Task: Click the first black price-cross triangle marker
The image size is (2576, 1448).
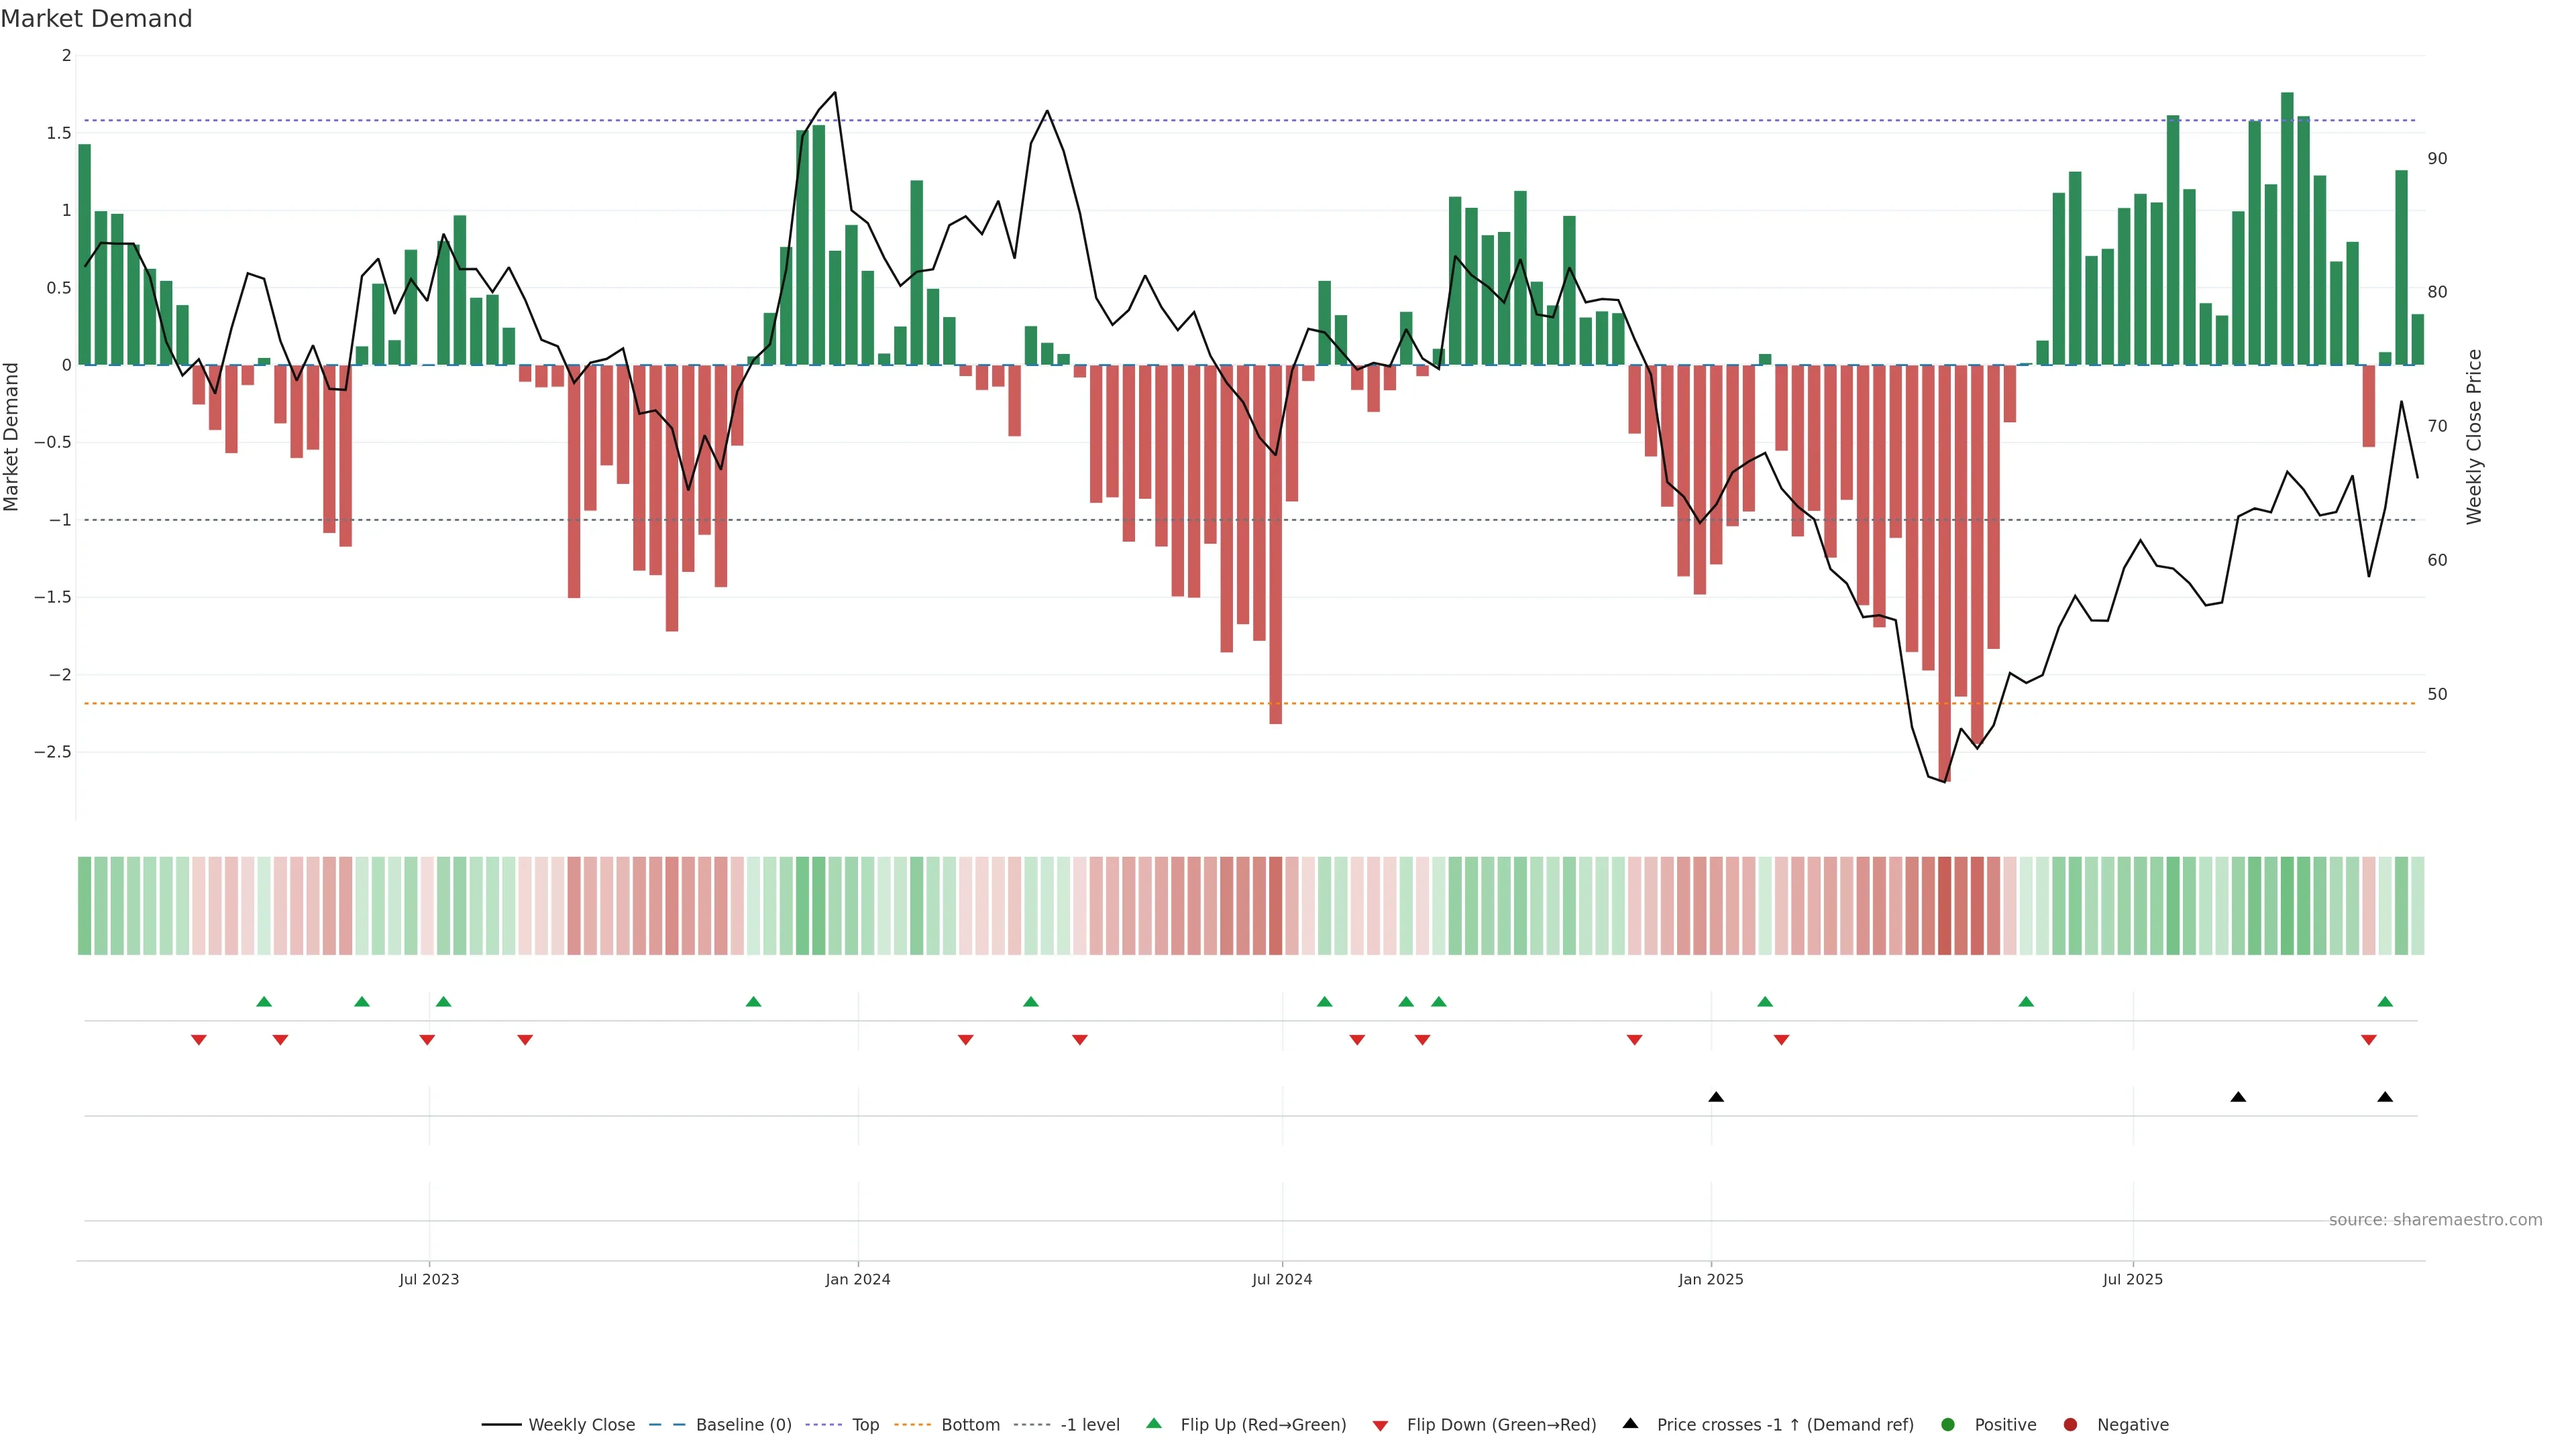Action: coord(1716,1097)
